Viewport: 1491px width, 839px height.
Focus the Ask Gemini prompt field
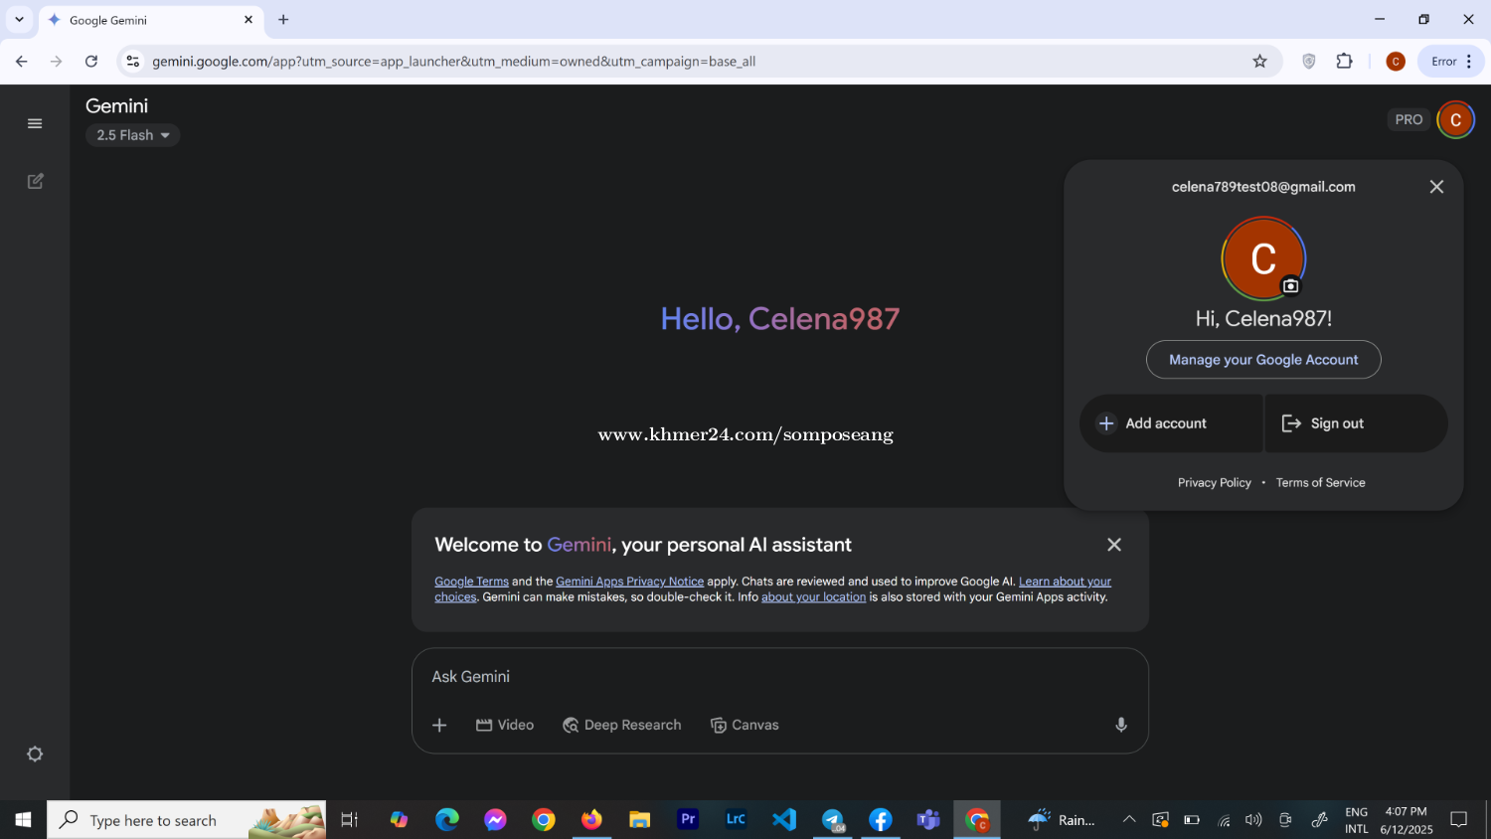[x=779, y=677]
